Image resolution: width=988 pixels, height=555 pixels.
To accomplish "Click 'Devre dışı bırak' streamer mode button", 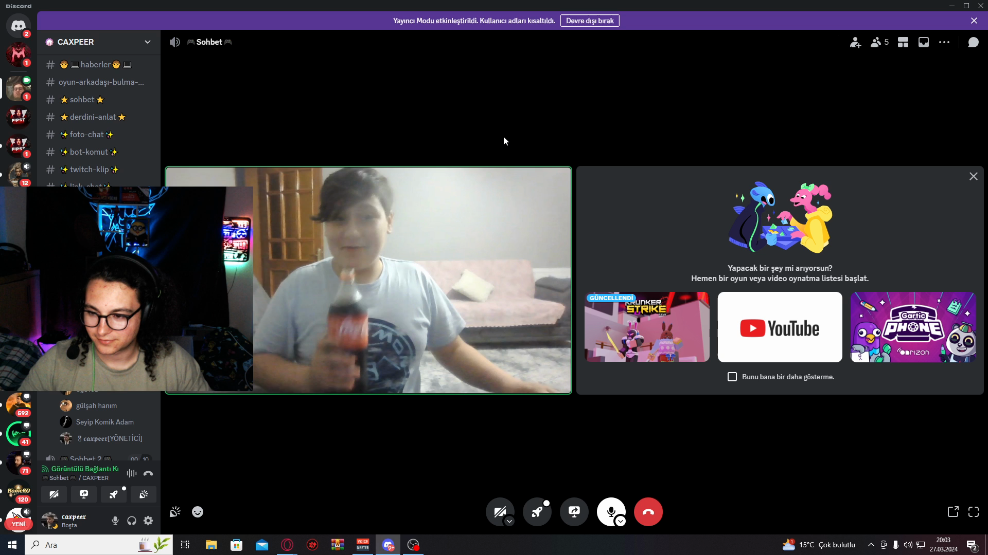I will point(590,21).
